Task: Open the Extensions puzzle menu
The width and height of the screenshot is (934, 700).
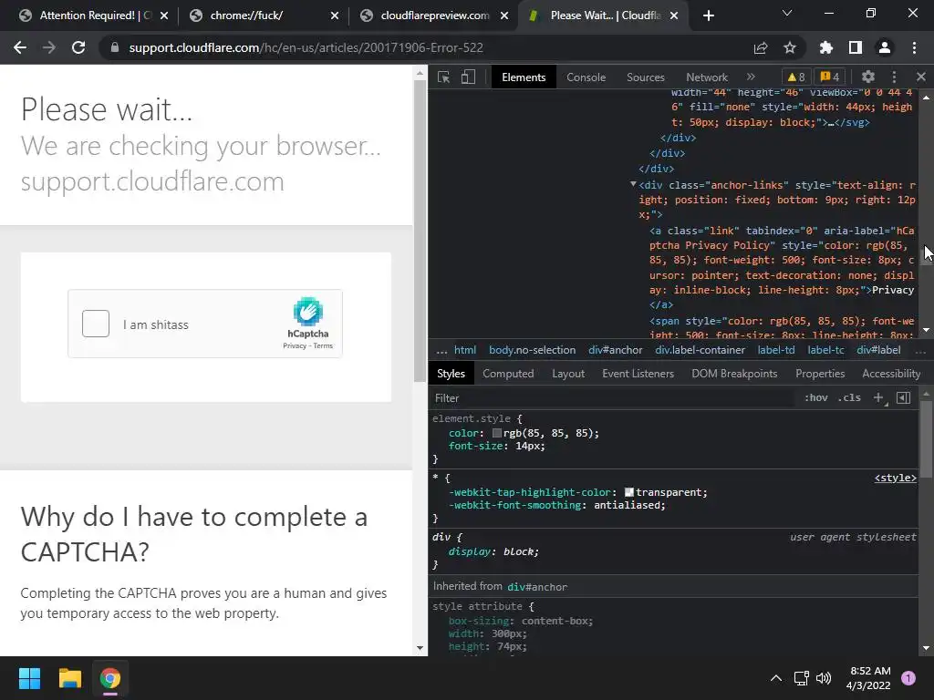Action: pos(826,47)
